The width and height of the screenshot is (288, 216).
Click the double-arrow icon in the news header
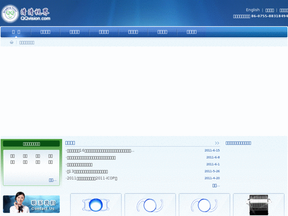pyautogui.click(x=217, y=143)
